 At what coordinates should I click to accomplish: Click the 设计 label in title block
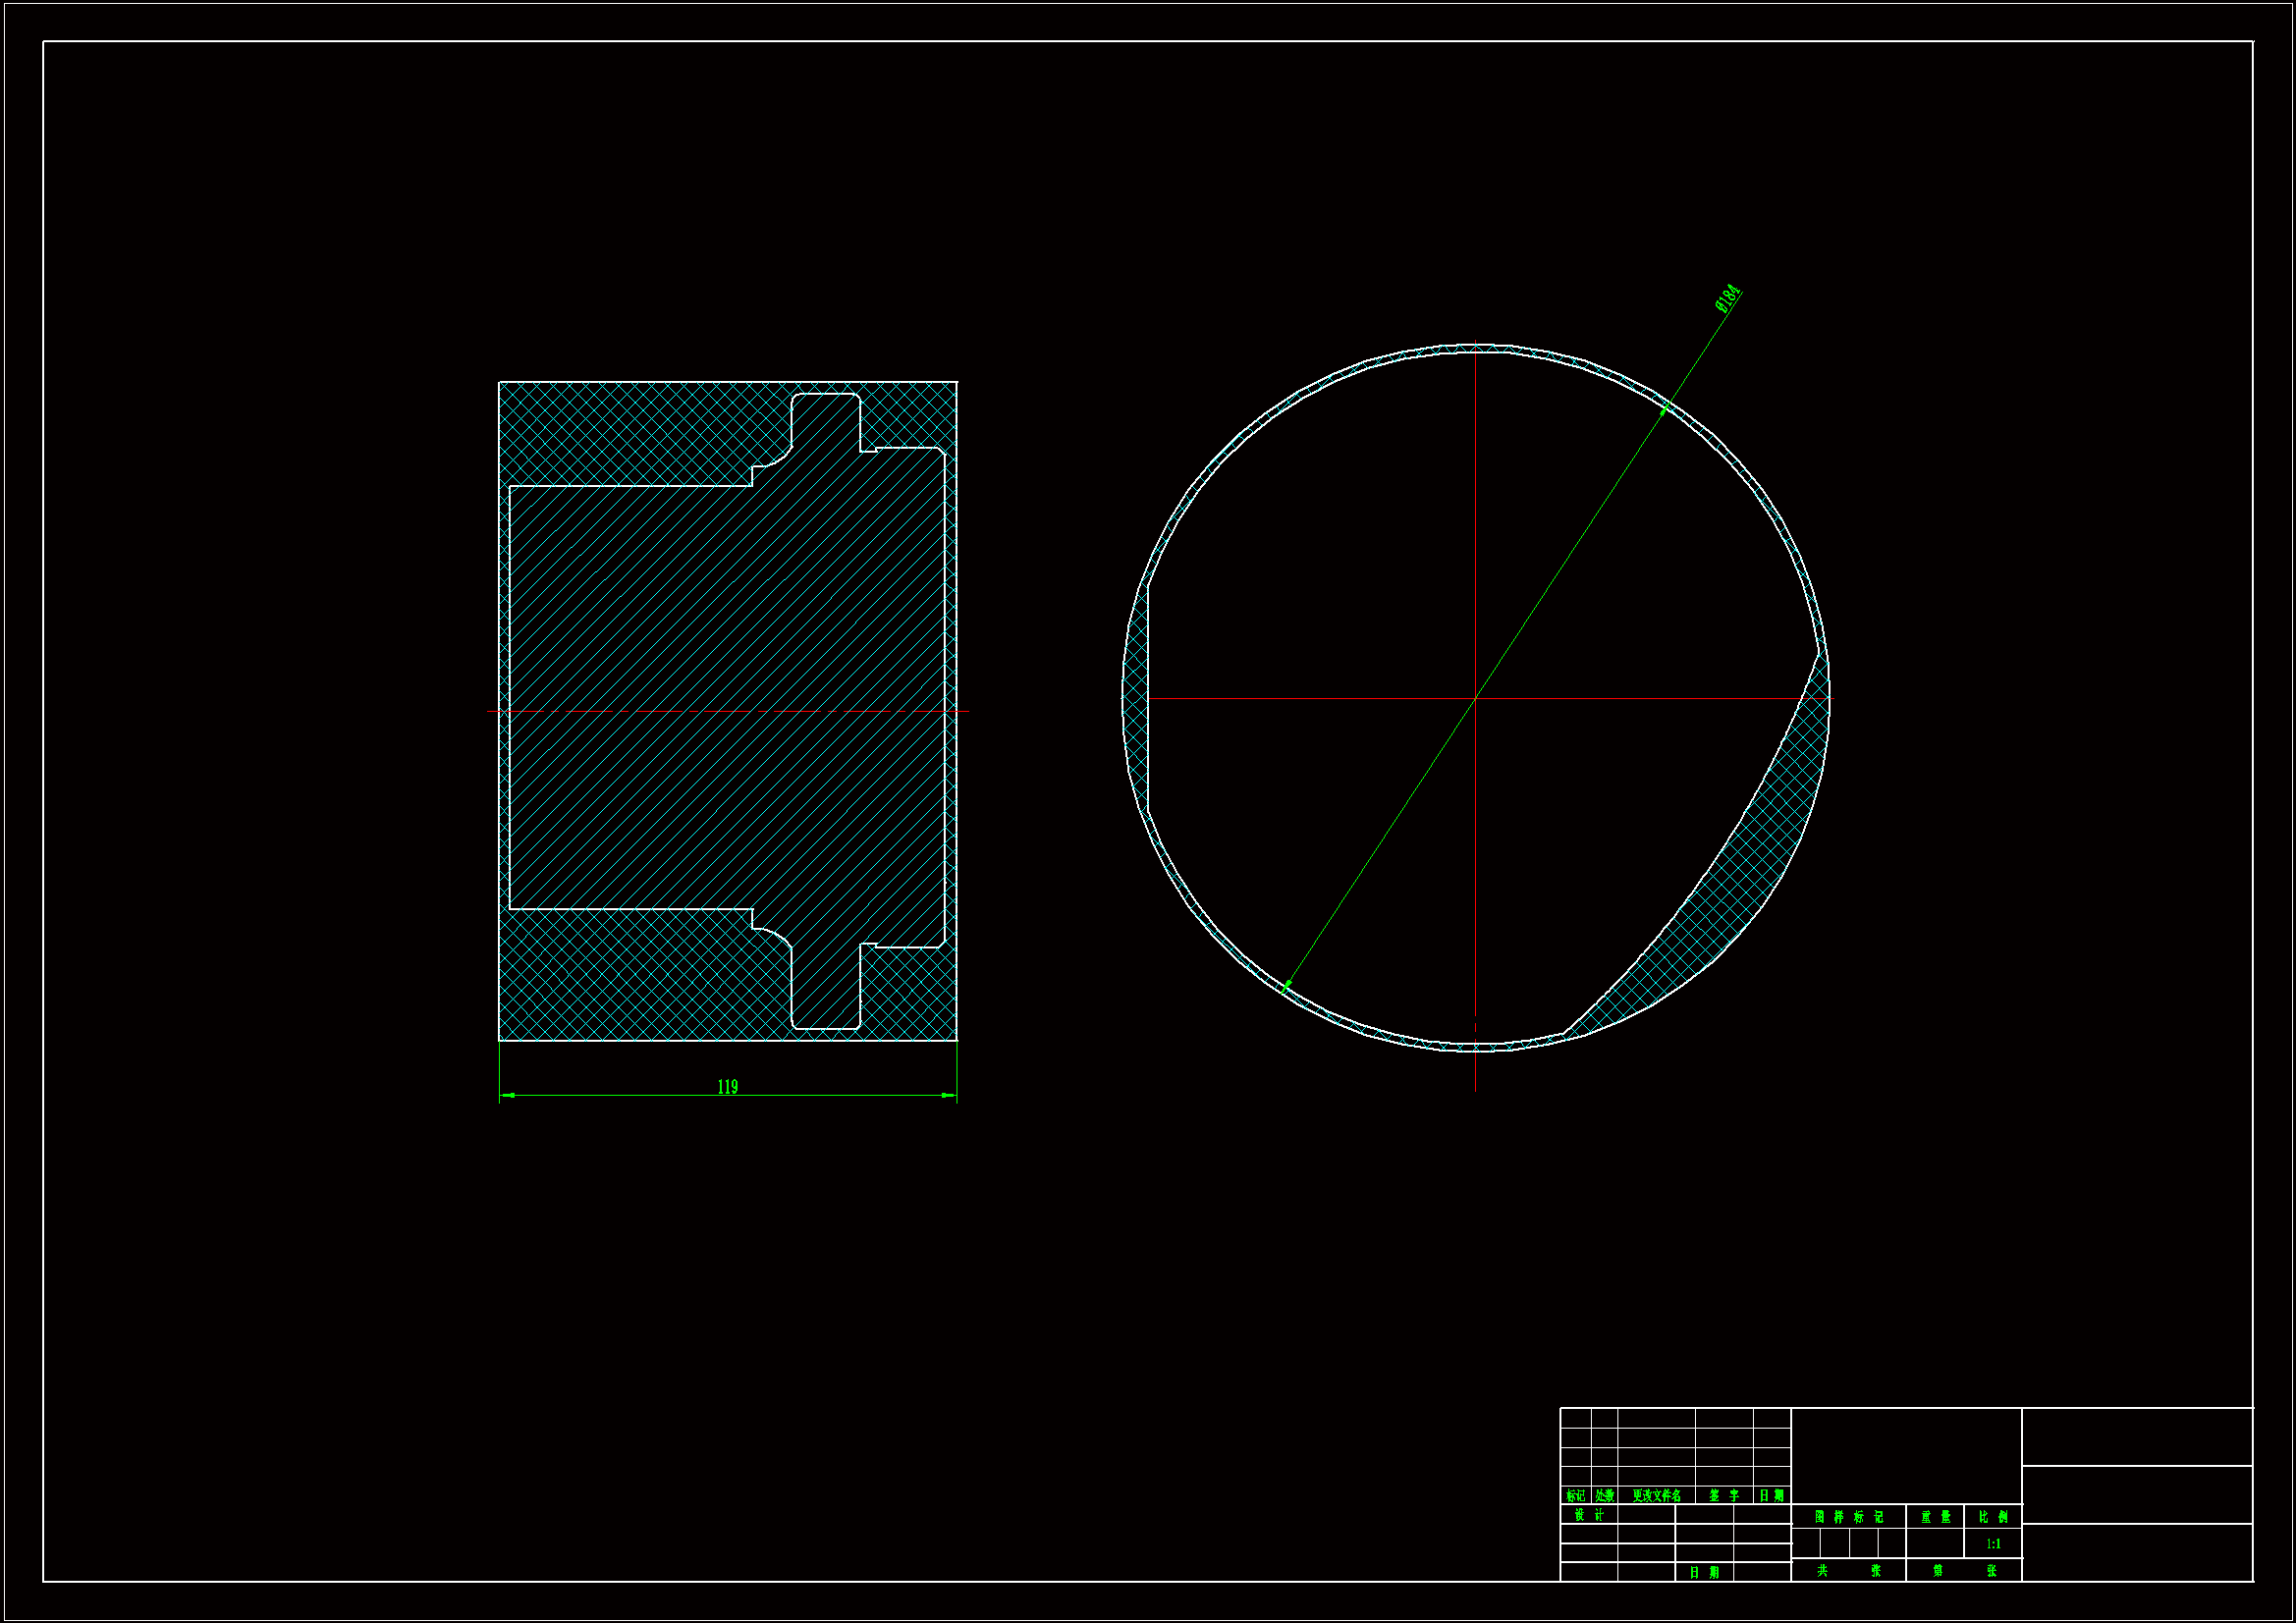[x=1588, y=1515]
